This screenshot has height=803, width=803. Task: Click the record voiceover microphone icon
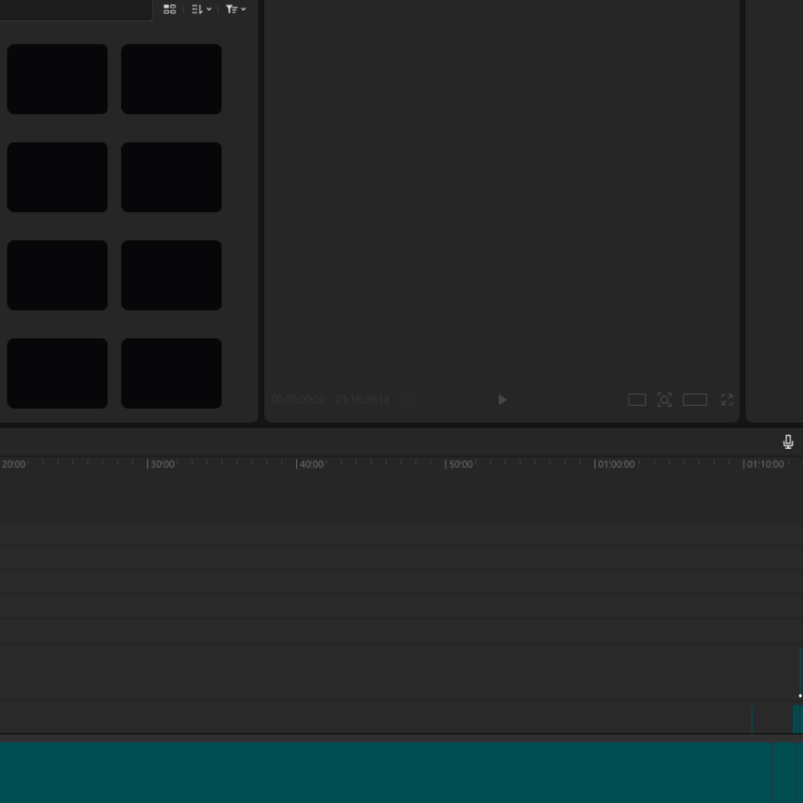point(788,441)
